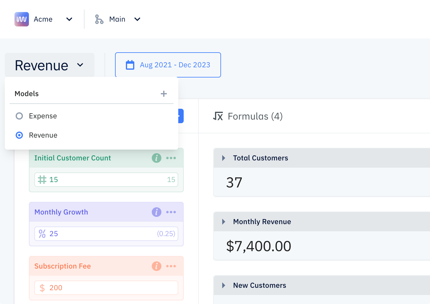Expand the Monthly Revenue formula
The image size is (430, 304).
[223, 222]
